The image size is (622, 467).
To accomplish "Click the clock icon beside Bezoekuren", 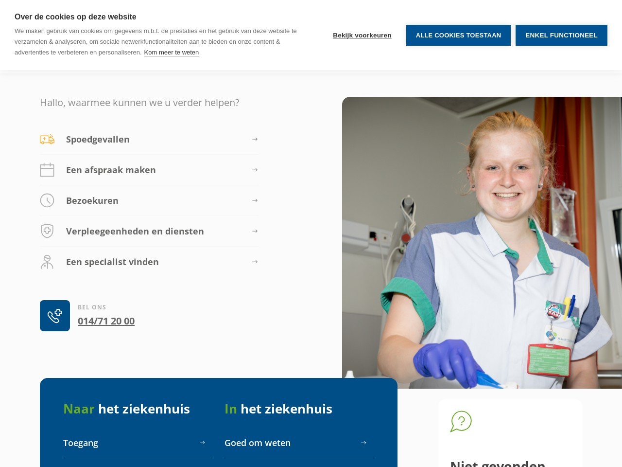I will 47,200.
